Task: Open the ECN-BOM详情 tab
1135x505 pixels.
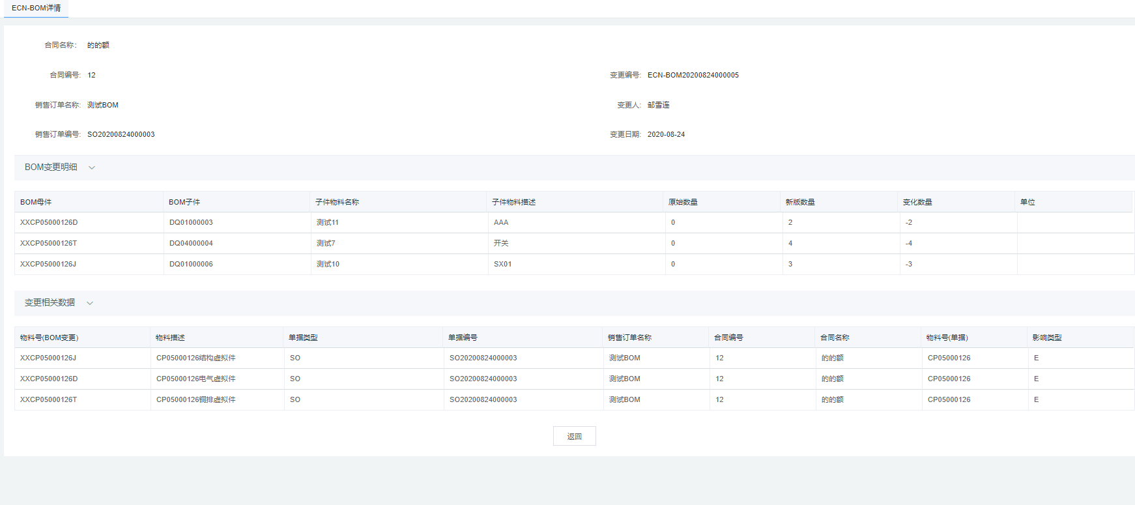Action: tap(36, 8)
